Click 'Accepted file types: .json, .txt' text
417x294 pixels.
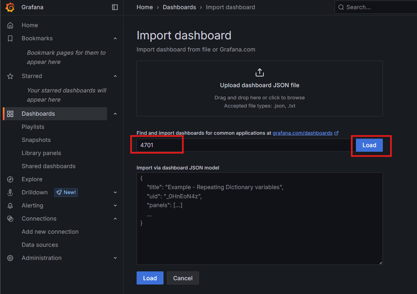(260, 106)
